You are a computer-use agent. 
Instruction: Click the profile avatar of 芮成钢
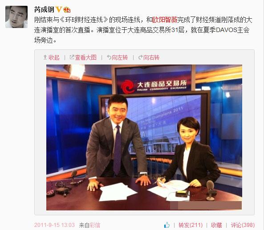click(16, 17)
